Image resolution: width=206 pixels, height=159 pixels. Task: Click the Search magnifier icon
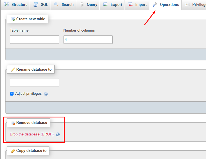pos(56,5)
